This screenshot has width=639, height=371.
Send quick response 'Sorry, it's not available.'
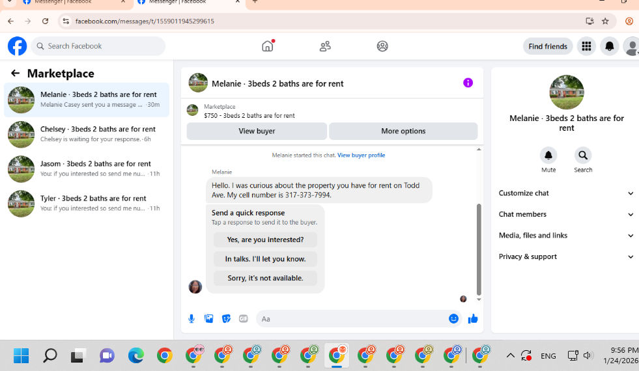265,278
